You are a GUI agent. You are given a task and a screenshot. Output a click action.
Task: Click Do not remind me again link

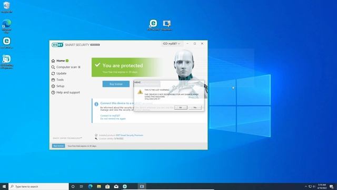[113, 119]
